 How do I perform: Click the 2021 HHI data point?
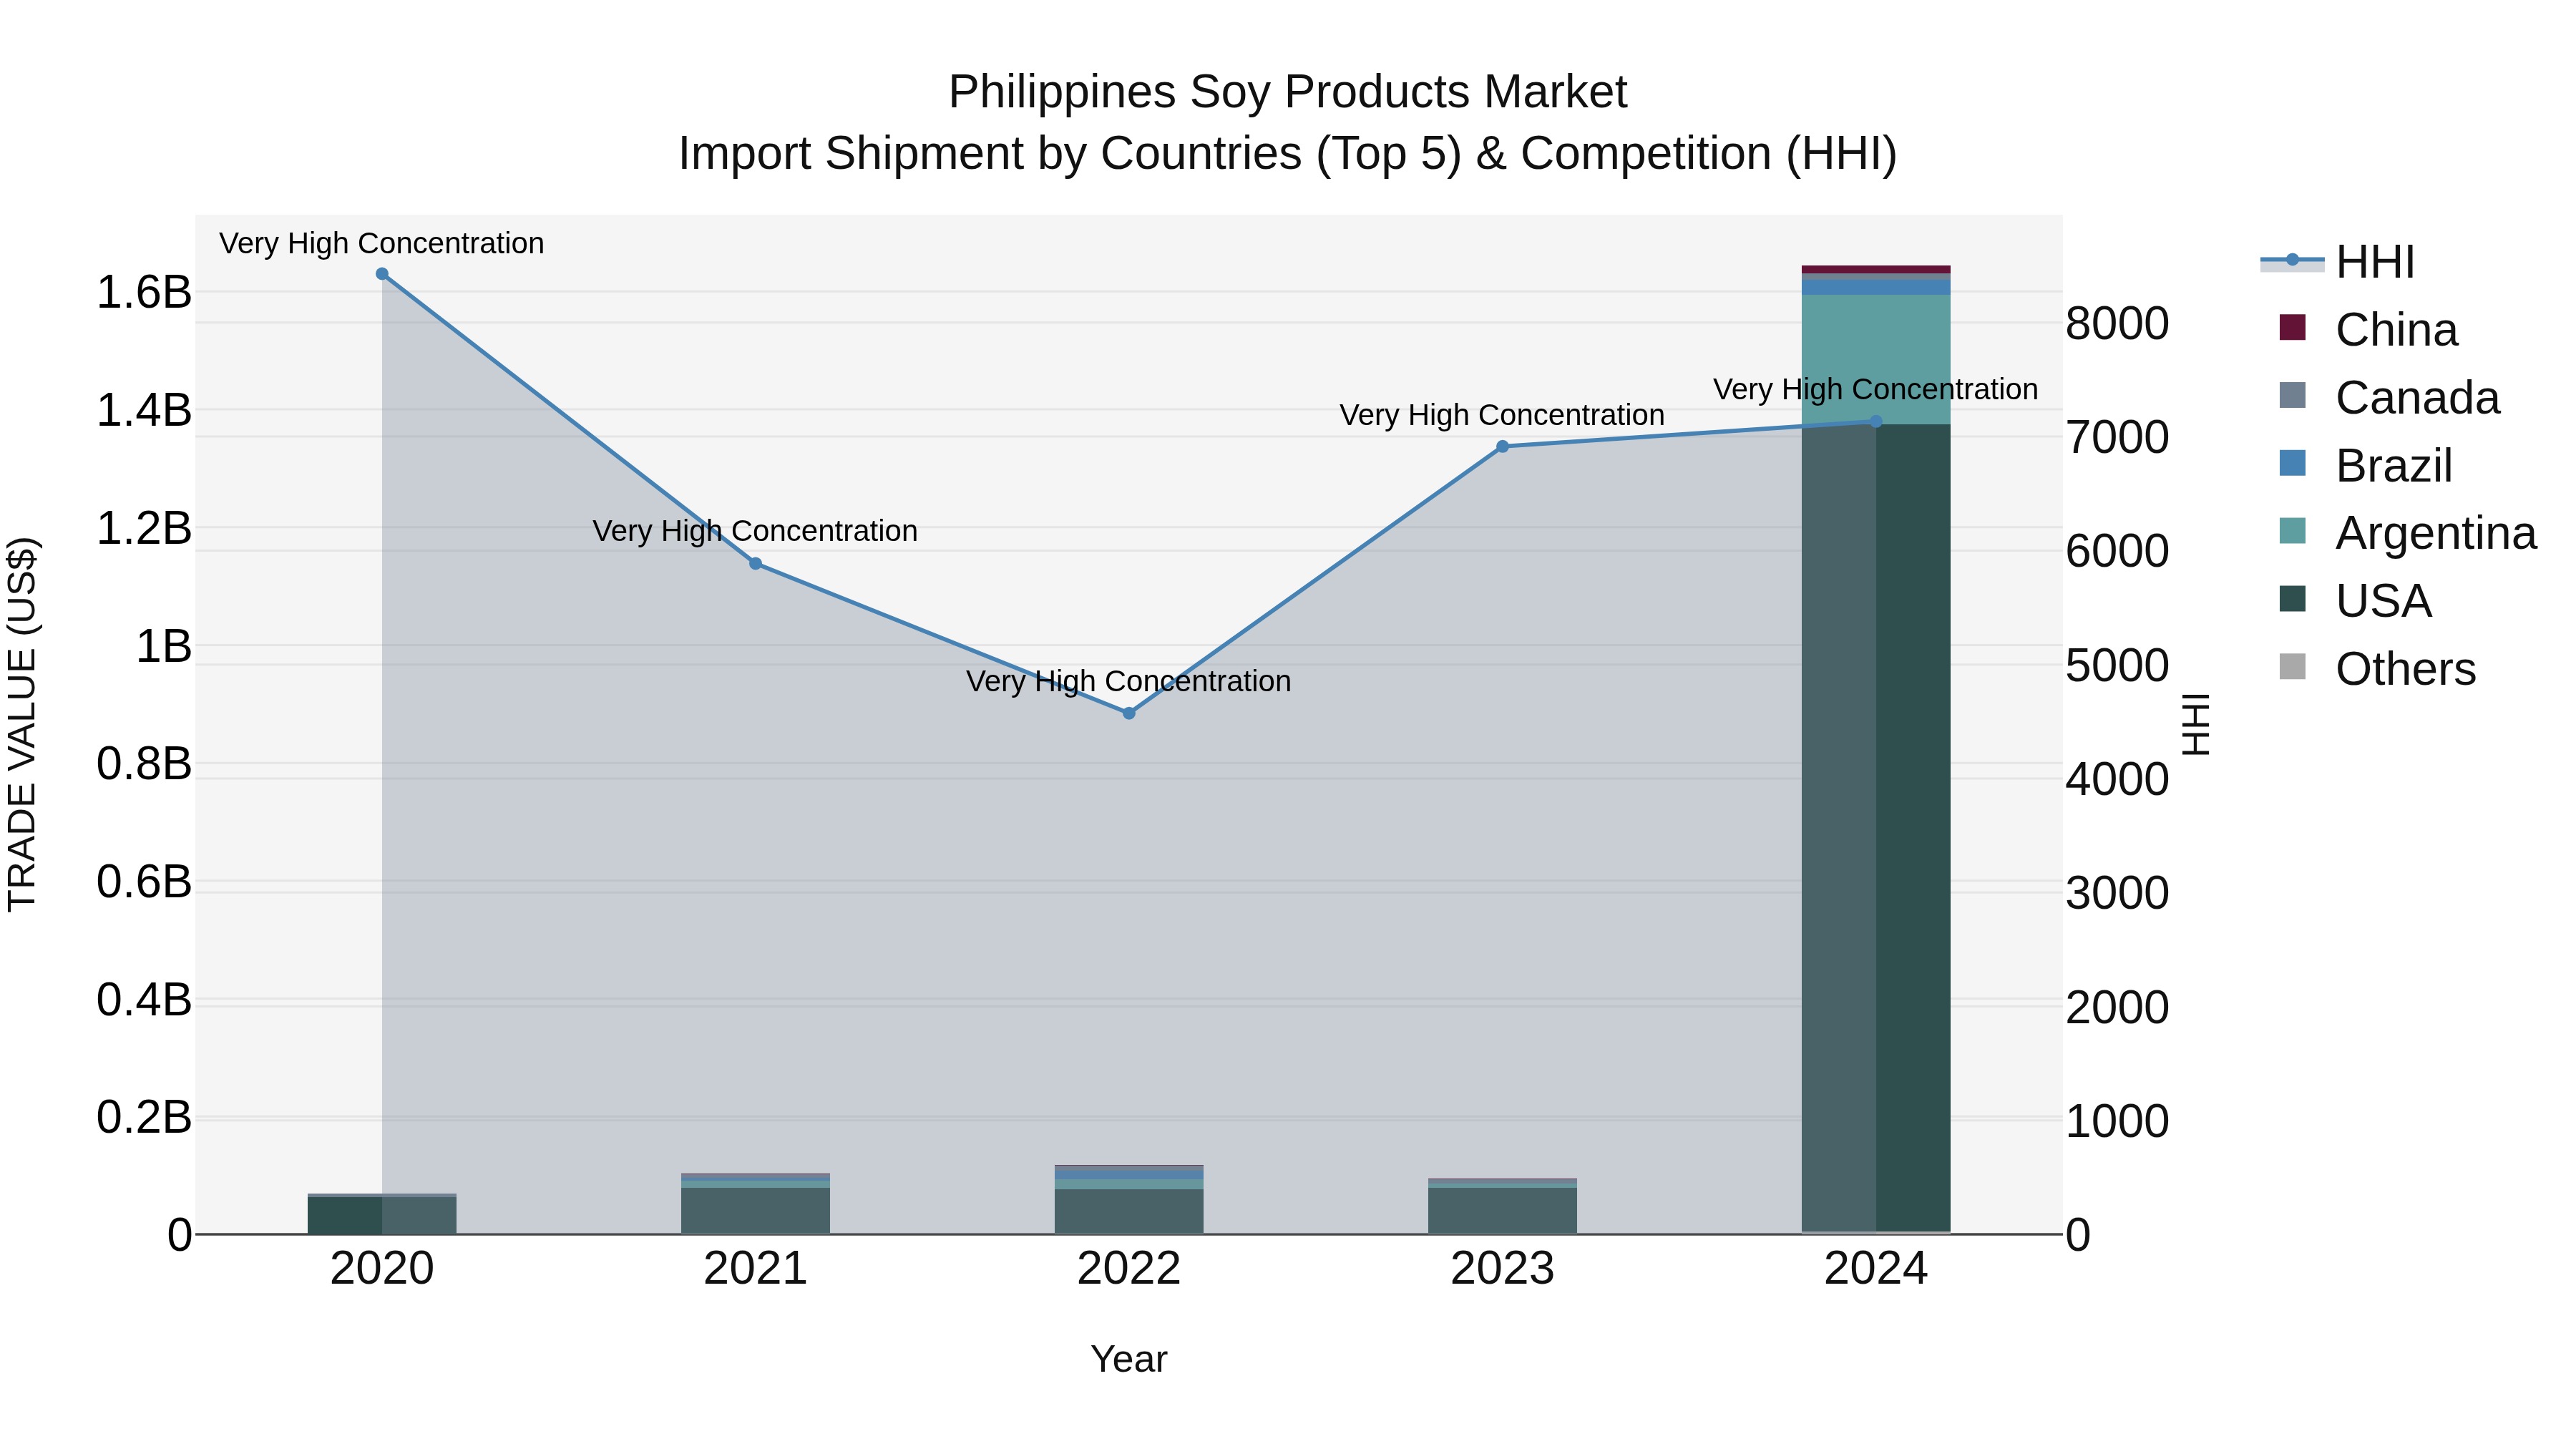pos(756,564)
